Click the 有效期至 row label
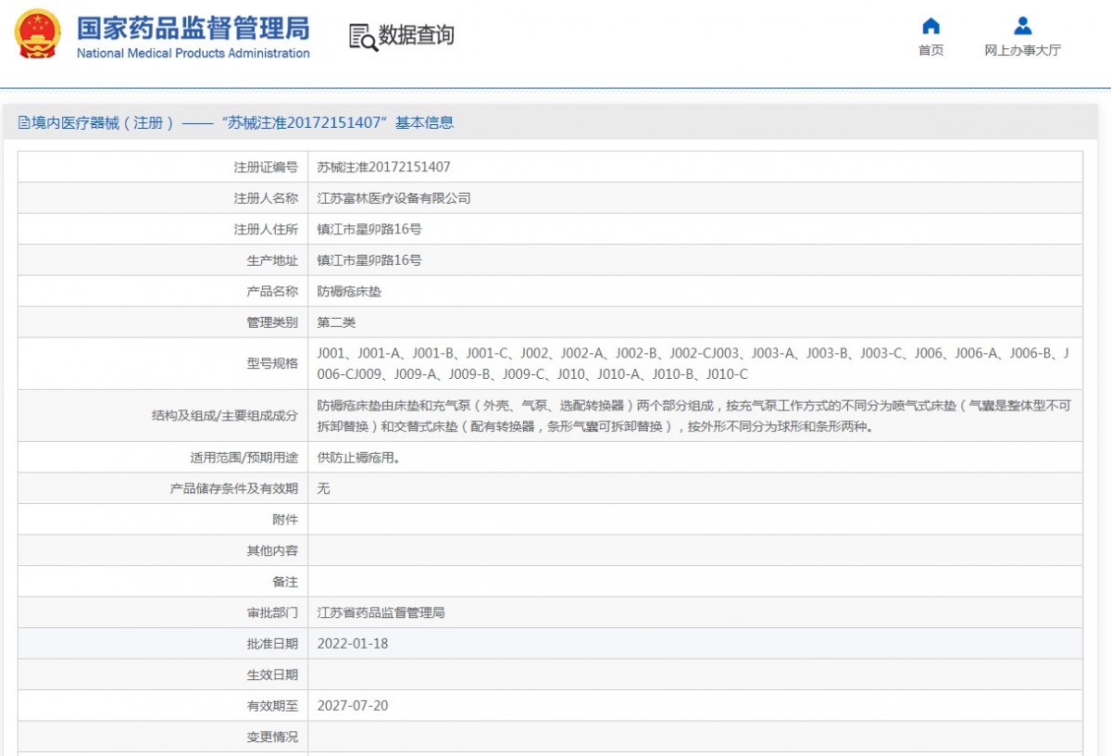Image resolution: width=1111 pixels, height=756 pixels. [272, 706]
